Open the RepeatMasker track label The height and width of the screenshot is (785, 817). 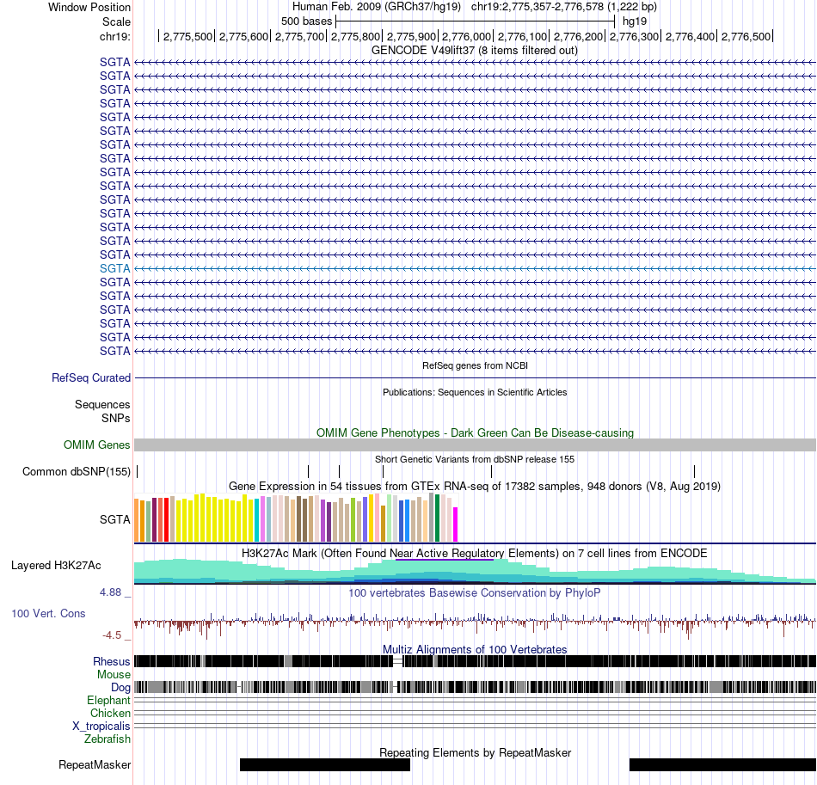tap(95, 764)
